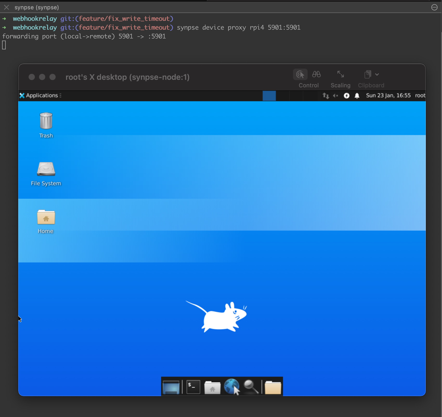The image size is (442, 417).
Task: Open the folder directory icon in dock
Action: (273, 387)
